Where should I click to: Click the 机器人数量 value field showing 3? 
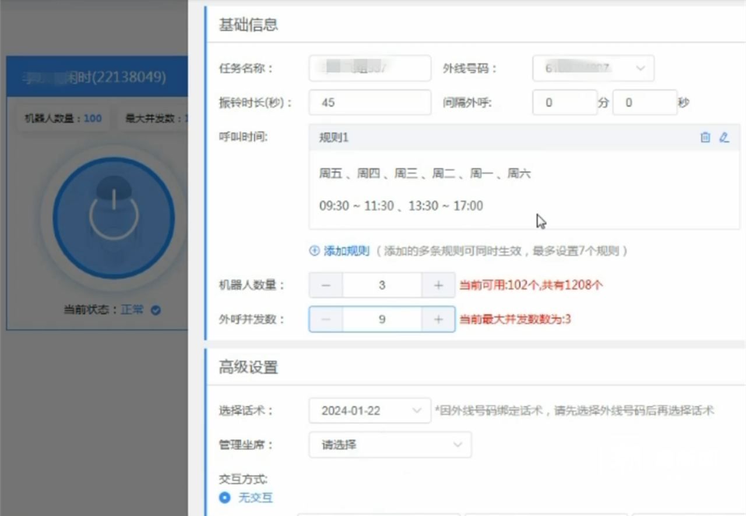382,285
